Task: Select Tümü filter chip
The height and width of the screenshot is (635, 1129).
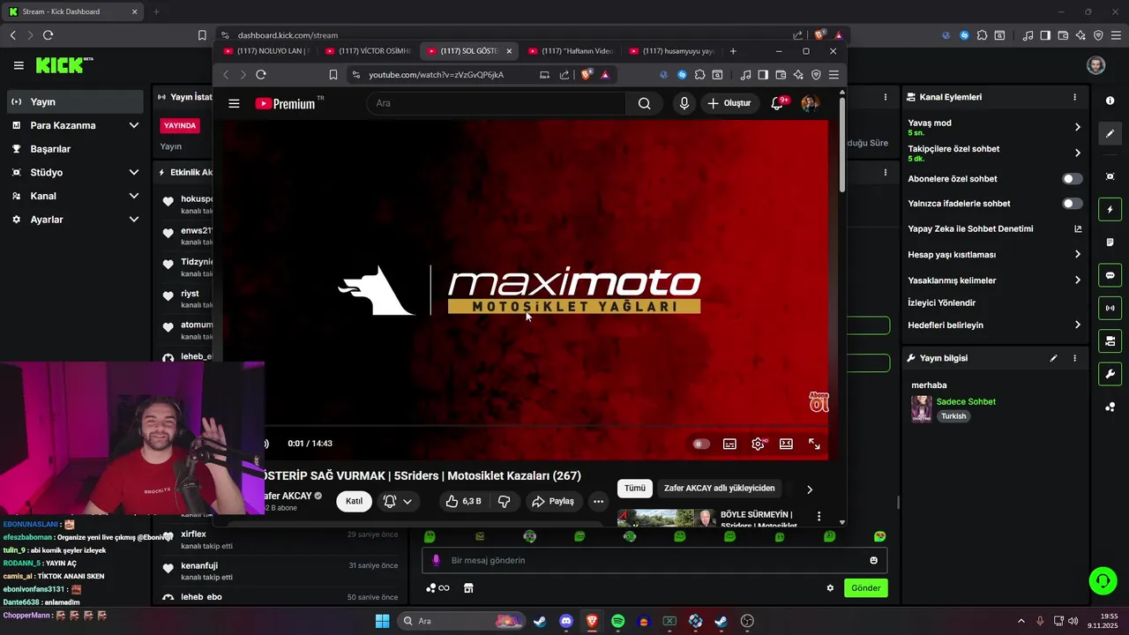Action: 635,488
